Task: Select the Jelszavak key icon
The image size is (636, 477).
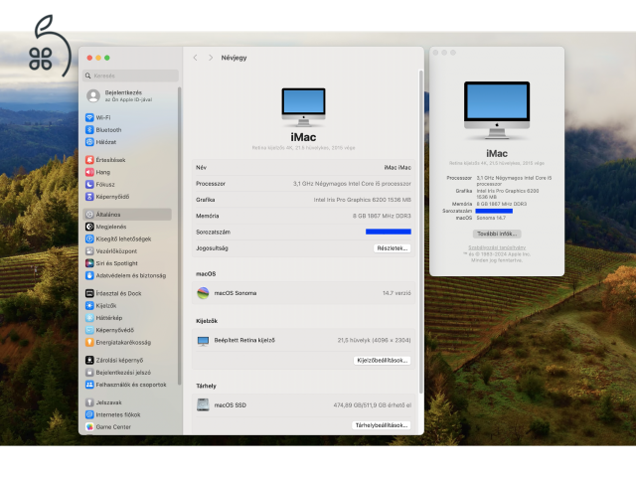Action: tap(89, 402)
